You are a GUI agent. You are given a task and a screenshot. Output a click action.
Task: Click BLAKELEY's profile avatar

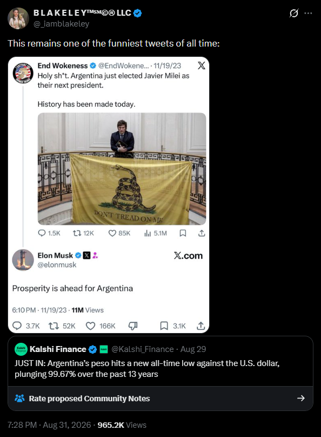point(18,18)
